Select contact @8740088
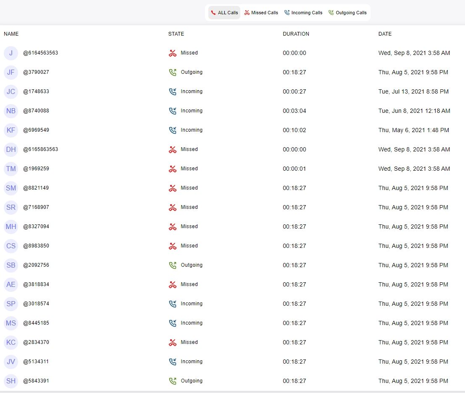465x393 pixels. coord(36,110)
